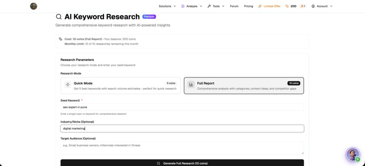The image size is (365, 166).
Task: Open the Tools menu
Action: (216, 6)
